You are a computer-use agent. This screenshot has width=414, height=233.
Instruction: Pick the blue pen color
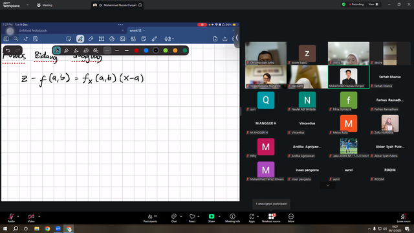coord(146,50)
